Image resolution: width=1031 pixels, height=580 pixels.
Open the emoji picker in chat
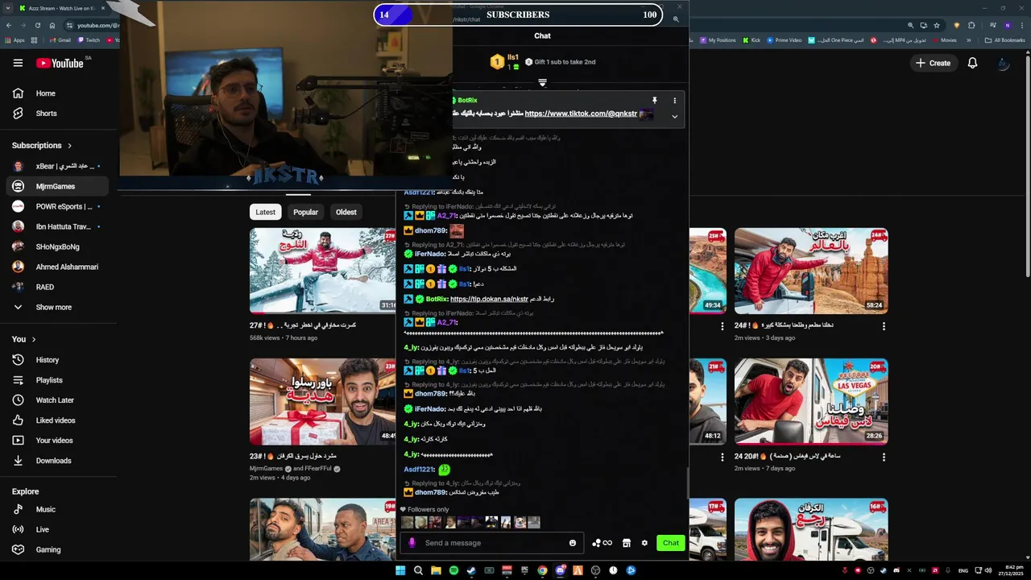pos(573,543)
